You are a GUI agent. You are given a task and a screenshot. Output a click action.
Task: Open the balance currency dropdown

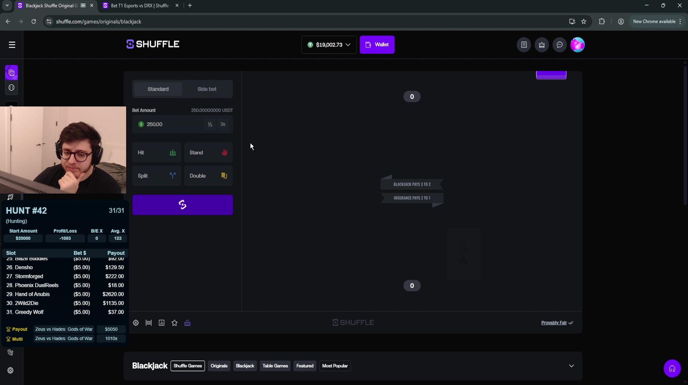tap(329, 45)
